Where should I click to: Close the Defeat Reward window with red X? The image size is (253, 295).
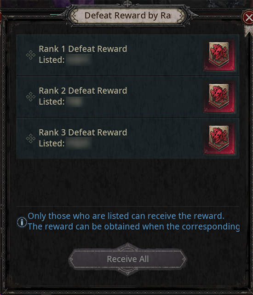click(248, 17)
